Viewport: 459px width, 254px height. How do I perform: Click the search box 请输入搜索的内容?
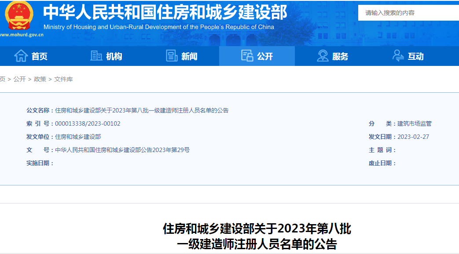click(409, 13)
